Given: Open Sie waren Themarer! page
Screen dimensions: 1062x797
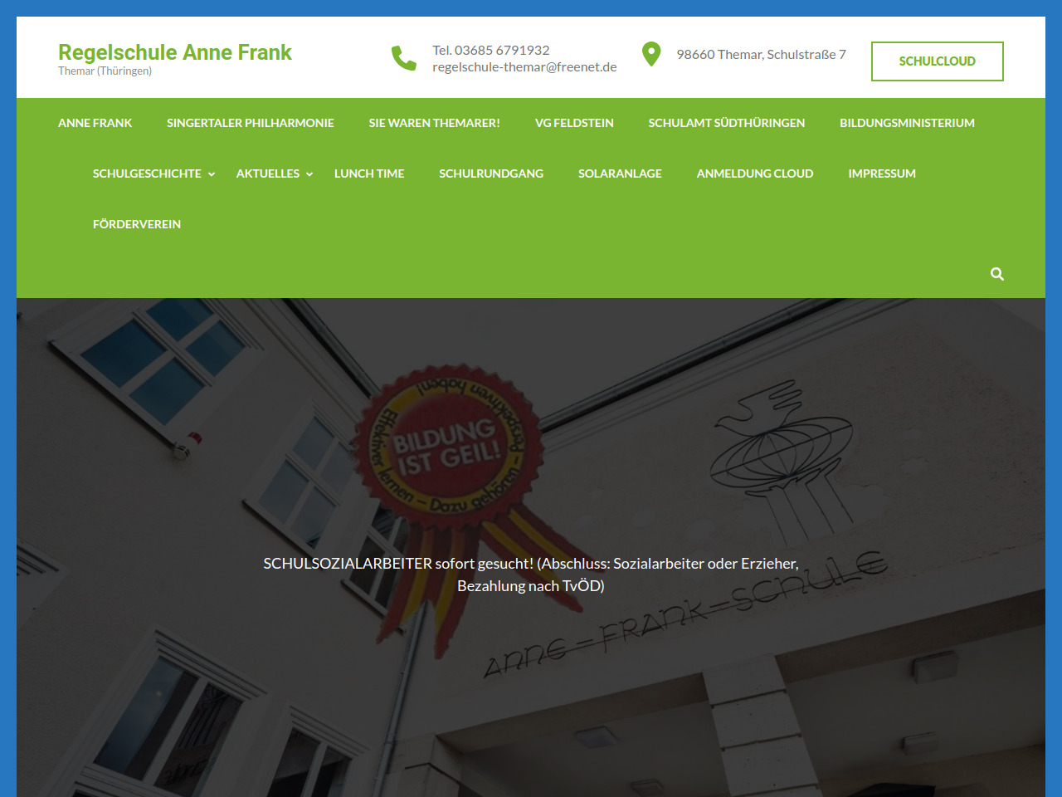Looking at the screenshot, I should click(x=434, y=123).
